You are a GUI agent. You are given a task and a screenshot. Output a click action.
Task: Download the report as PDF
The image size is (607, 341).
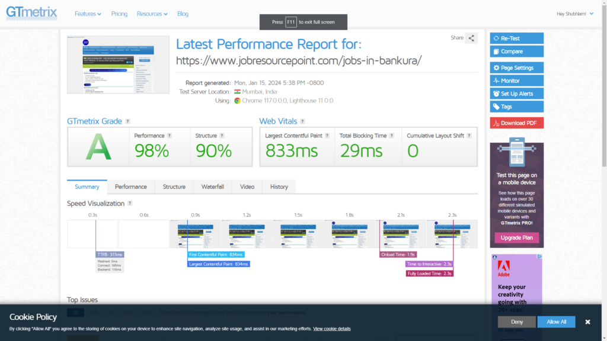(x=516, y=123)
